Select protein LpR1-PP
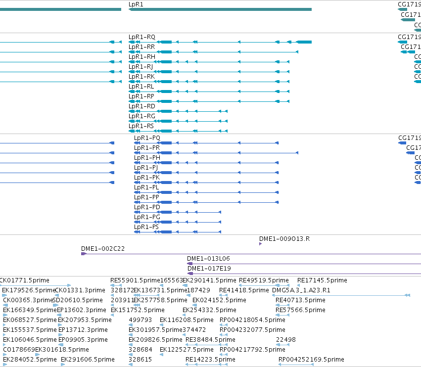The image size is (421, 367). point(146,197)
